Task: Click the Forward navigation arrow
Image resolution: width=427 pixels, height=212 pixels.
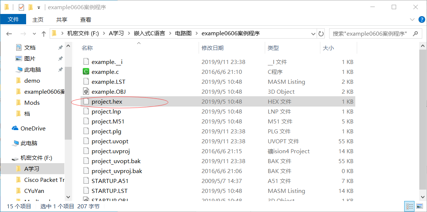Action: point(24,34)
